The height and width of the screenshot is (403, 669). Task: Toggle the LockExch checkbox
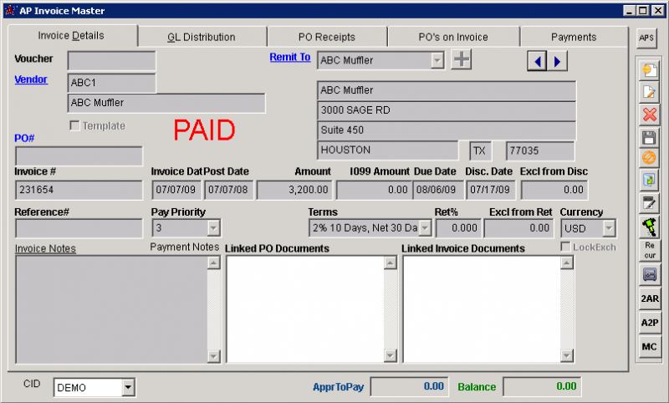coord(565,247)
